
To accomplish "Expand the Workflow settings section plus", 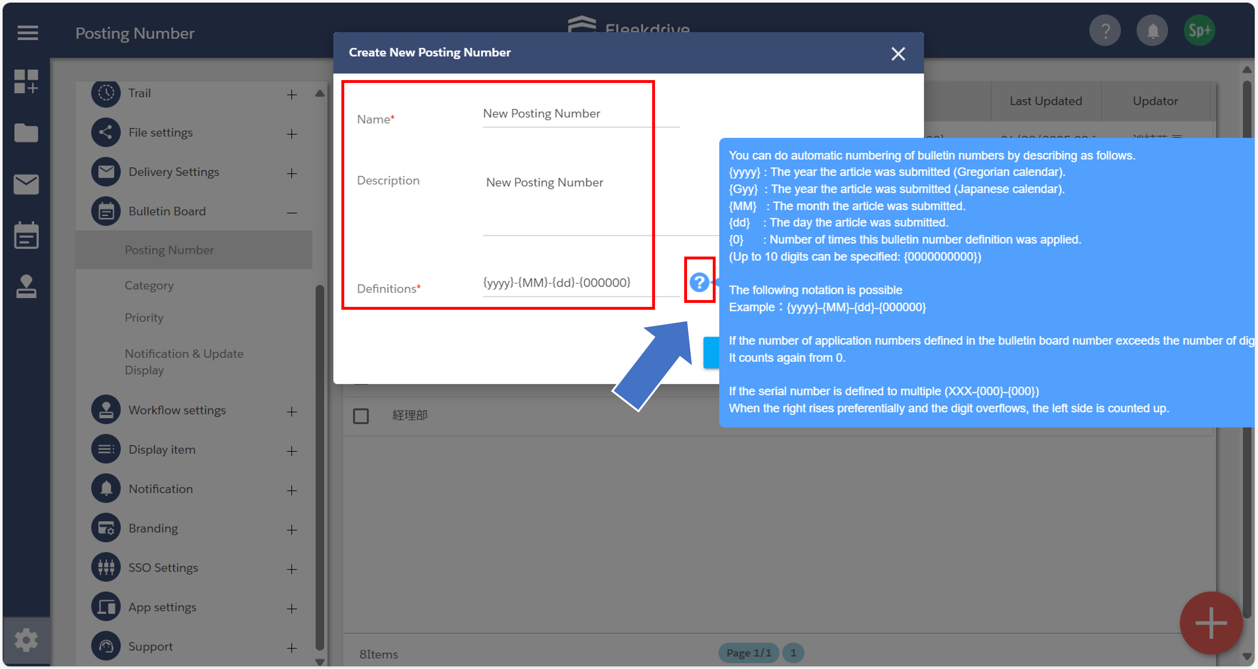I will click(x=292, y=412).
